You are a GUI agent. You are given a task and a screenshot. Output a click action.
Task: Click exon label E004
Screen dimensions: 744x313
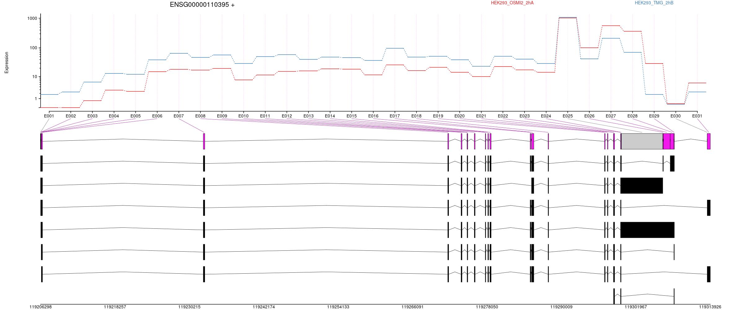click(x=114, y=116)
